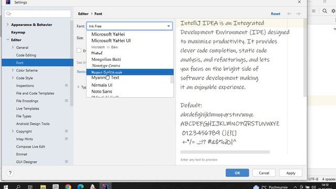
Task: Click the Apply button
Action: coord(290,173)
